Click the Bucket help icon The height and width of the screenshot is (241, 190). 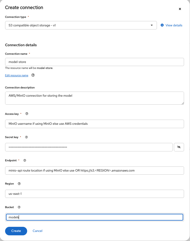19,207
